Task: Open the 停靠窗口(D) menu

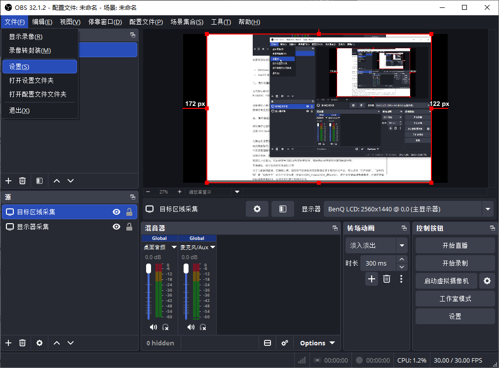Action: click(105, 22)
